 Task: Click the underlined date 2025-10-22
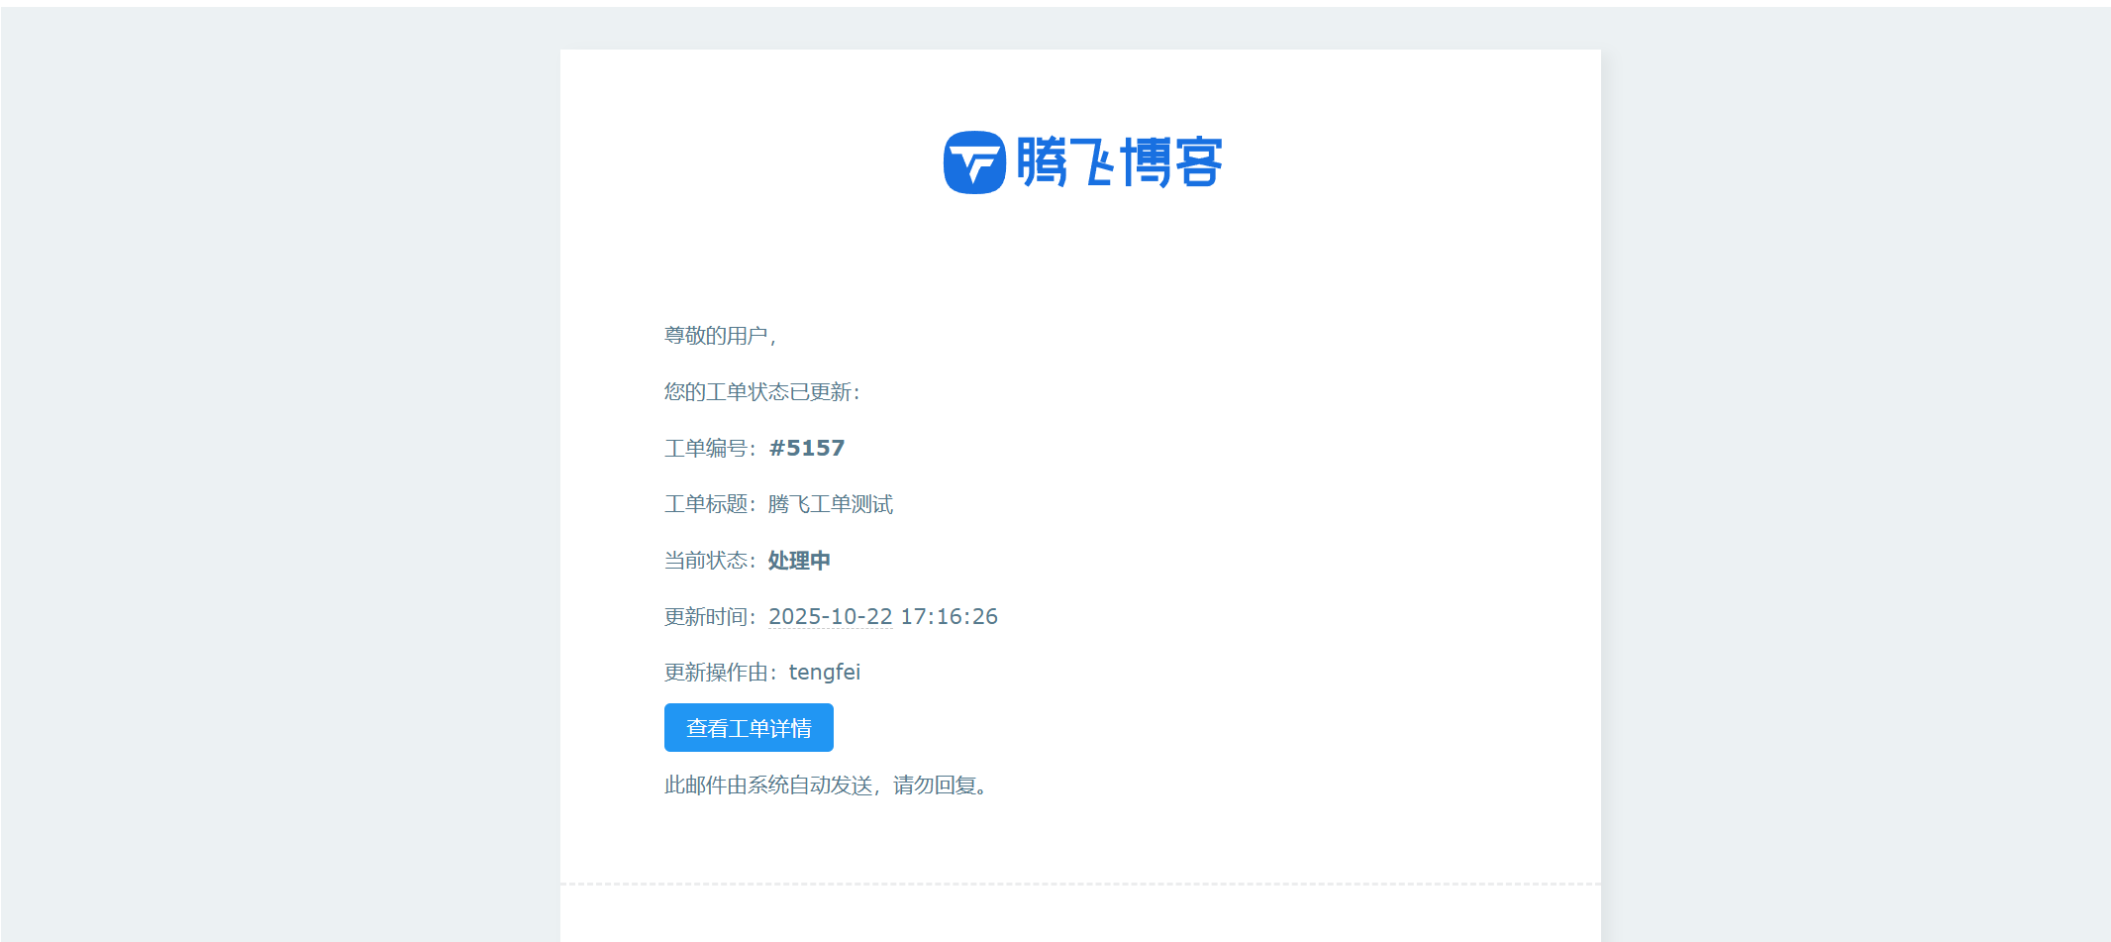coord(831,616)
